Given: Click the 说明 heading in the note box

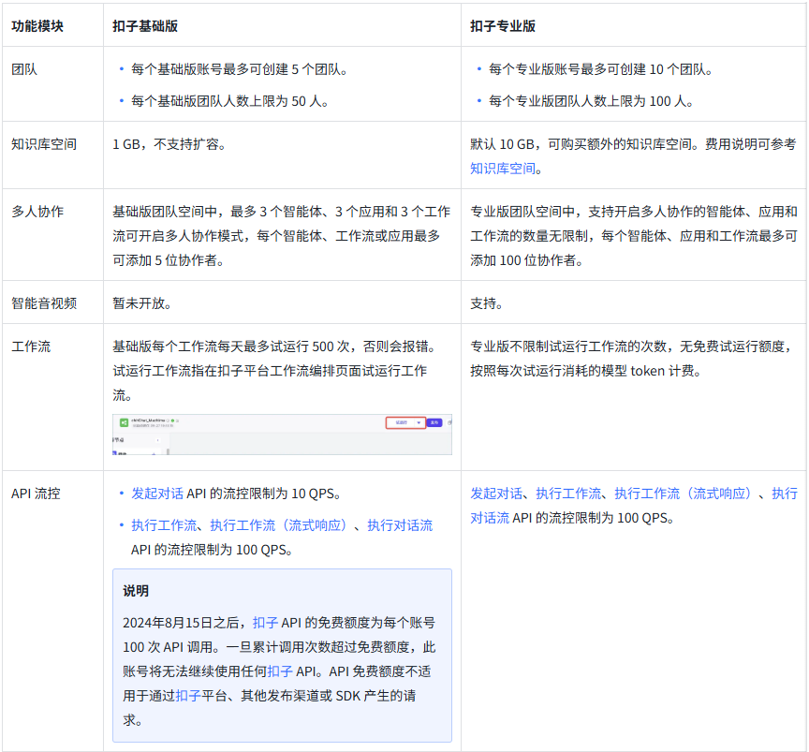Looking at the screenshot, I should click(x=136, y=591).
